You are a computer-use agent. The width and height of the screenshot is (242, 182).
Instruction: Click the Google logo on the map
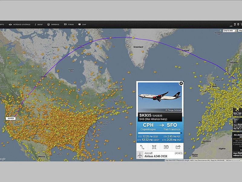(2, 159)
